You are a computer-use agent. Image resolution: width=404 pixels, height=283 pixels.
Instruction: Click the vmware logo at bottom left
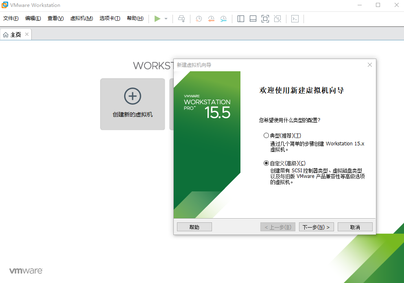click(x=26, y=271)
